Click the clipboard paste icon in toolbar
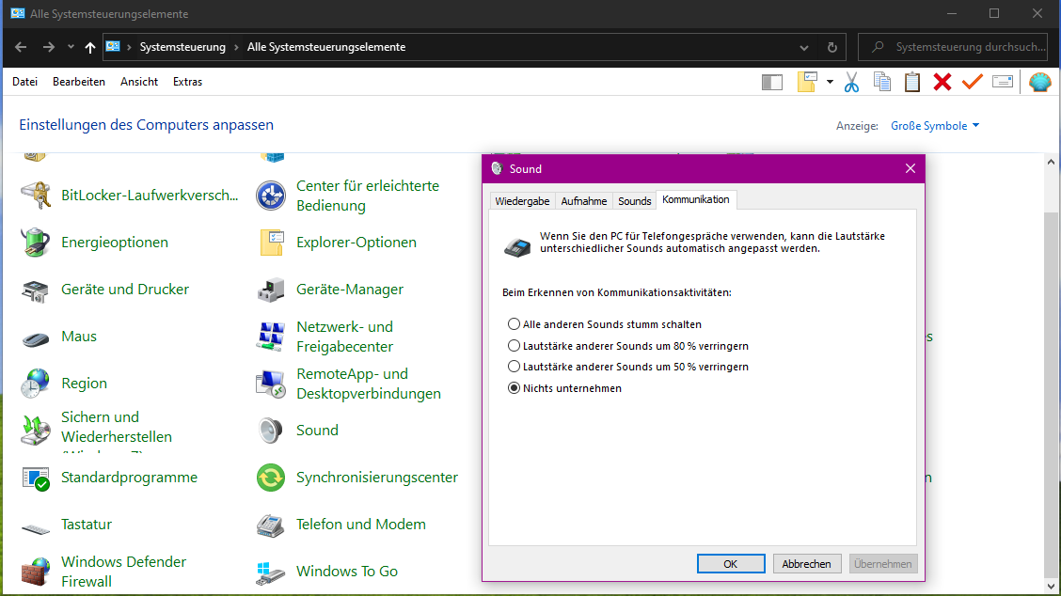1061x596 pixels. [x=912, y=82]
